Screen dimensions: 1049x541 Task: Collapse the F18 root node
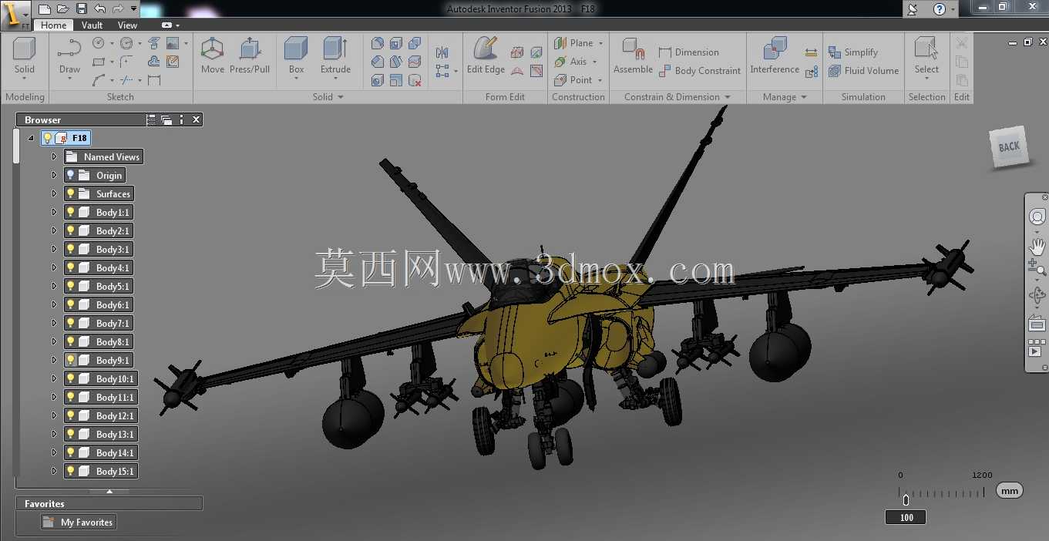[x=31, y=138]
